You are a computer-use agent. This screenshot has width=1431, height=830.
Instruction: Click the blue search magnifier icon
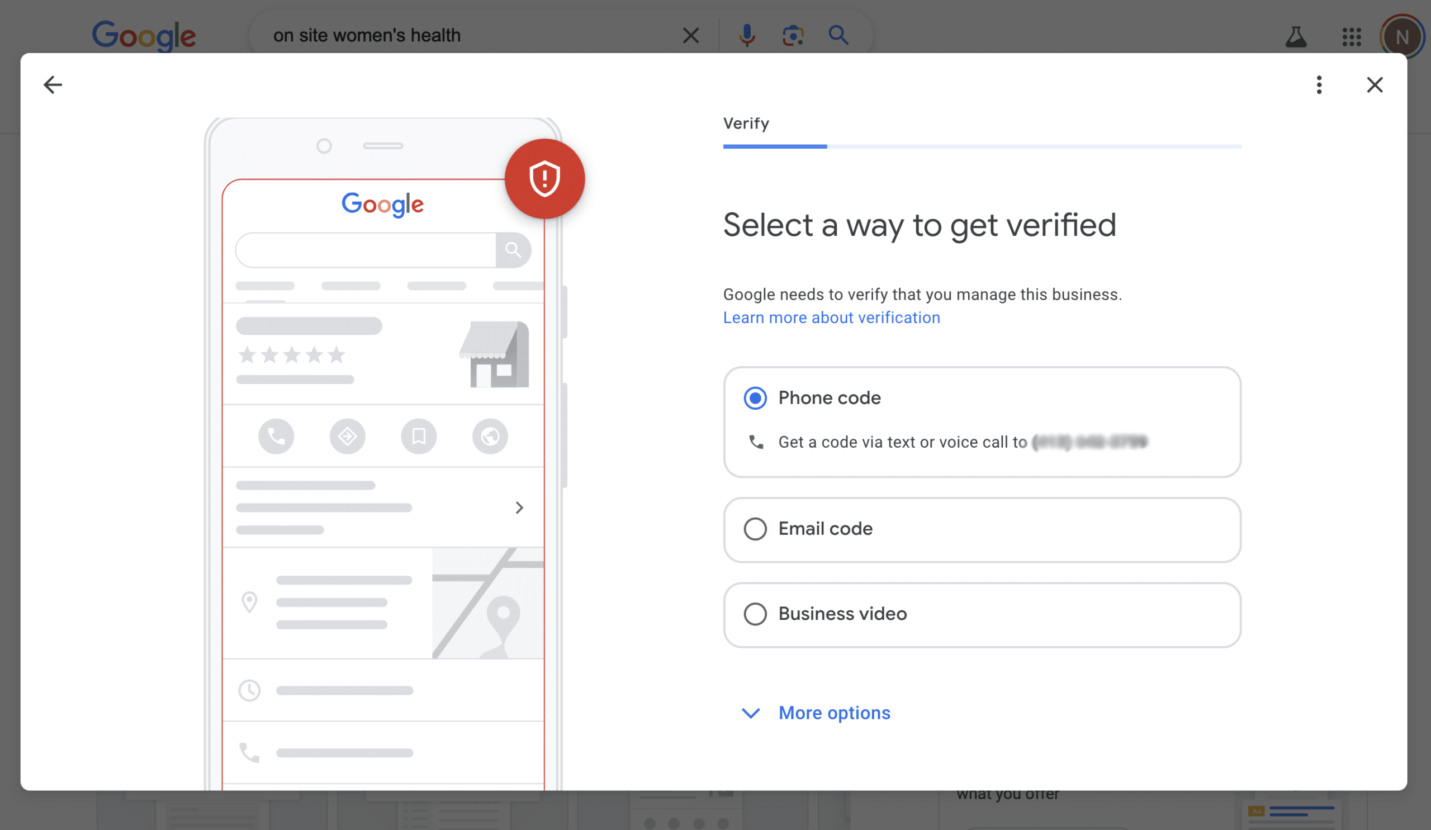click(x=838, y=35)
